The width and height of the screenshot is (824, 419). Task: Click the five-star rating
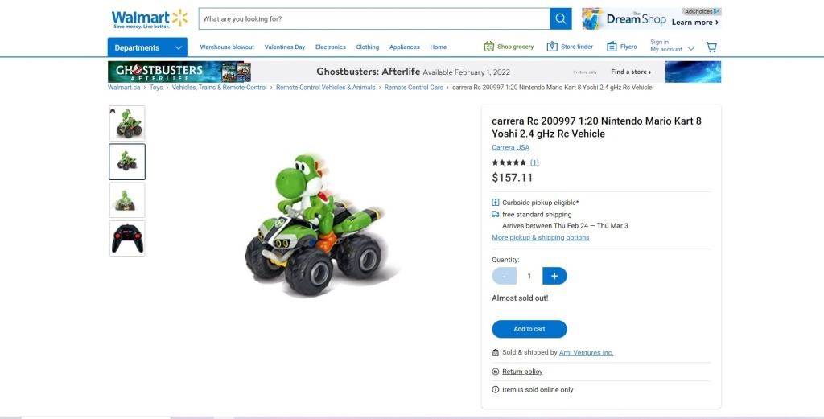(509, 162)
